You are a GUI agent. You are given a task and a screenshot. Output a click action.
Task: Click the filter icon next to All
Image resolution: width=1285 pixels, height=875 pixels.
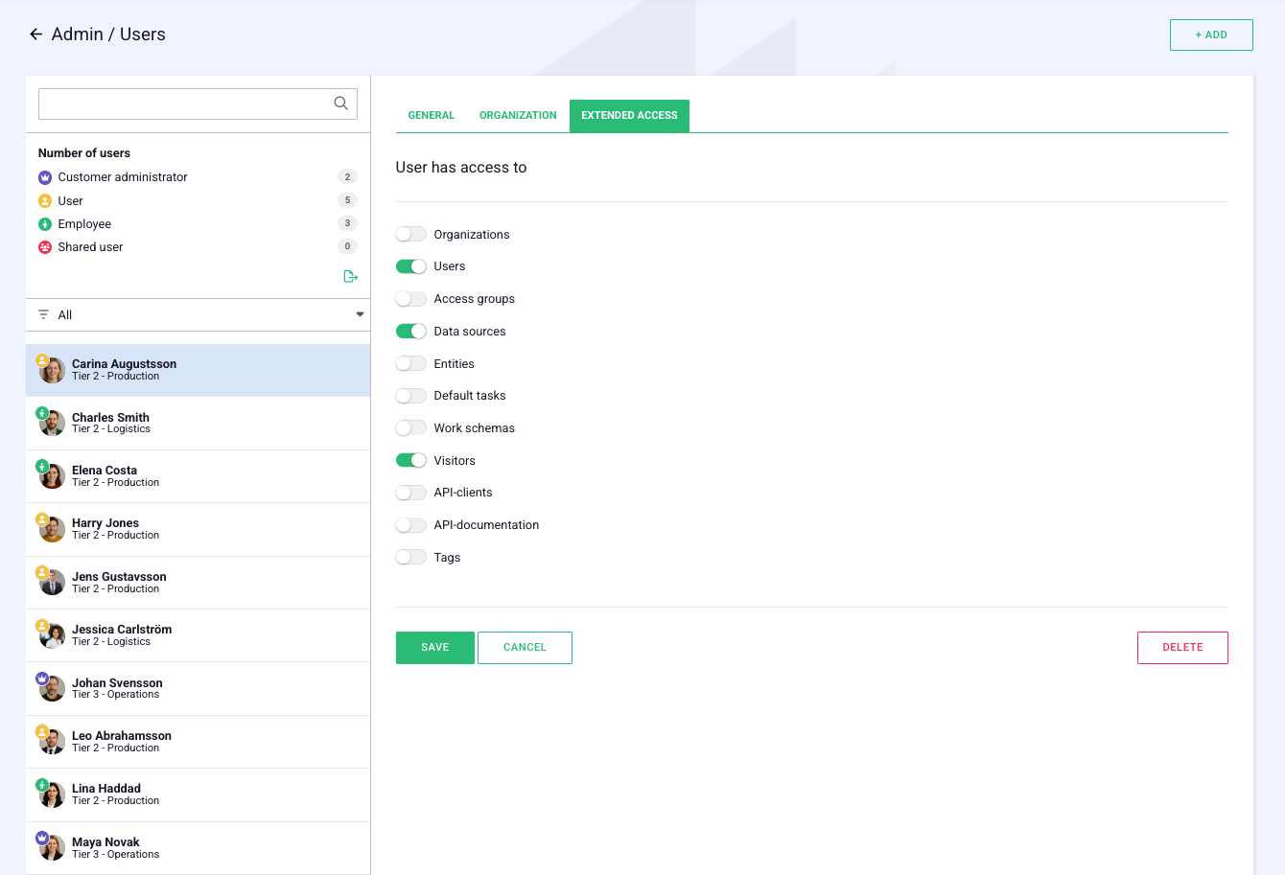pyautogui.click(x=43, y=315)
